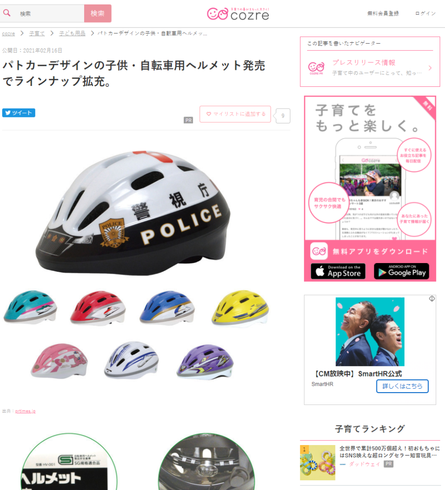Open the login menu item
Screen dimensions: 445x490
click(x=425, y=13)
